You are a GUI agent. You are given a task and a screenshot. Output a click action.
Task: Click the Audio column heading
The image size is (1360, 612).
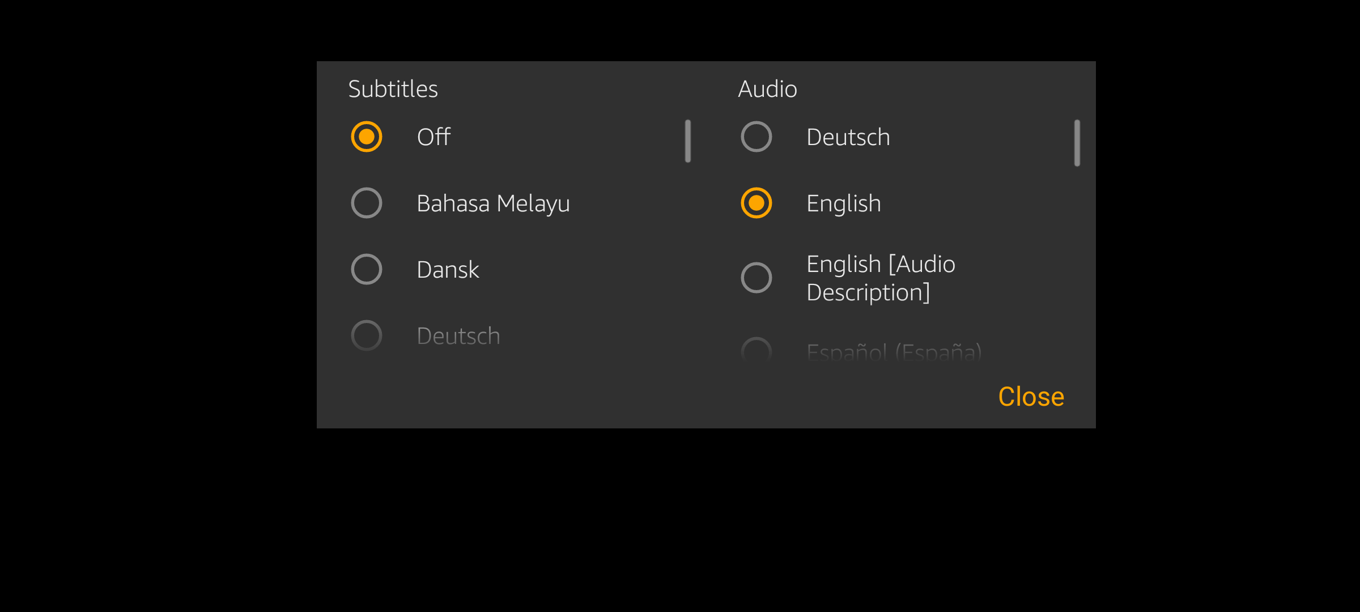[x=767, y=89]
